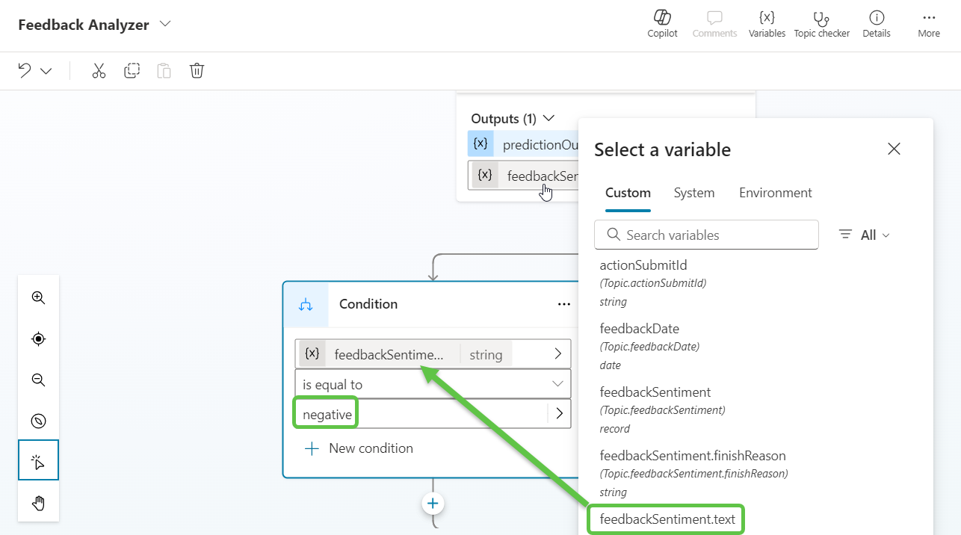Click the Copy node icon
Image resolution: width=961 pixels, height=535 pixels.
132,71
